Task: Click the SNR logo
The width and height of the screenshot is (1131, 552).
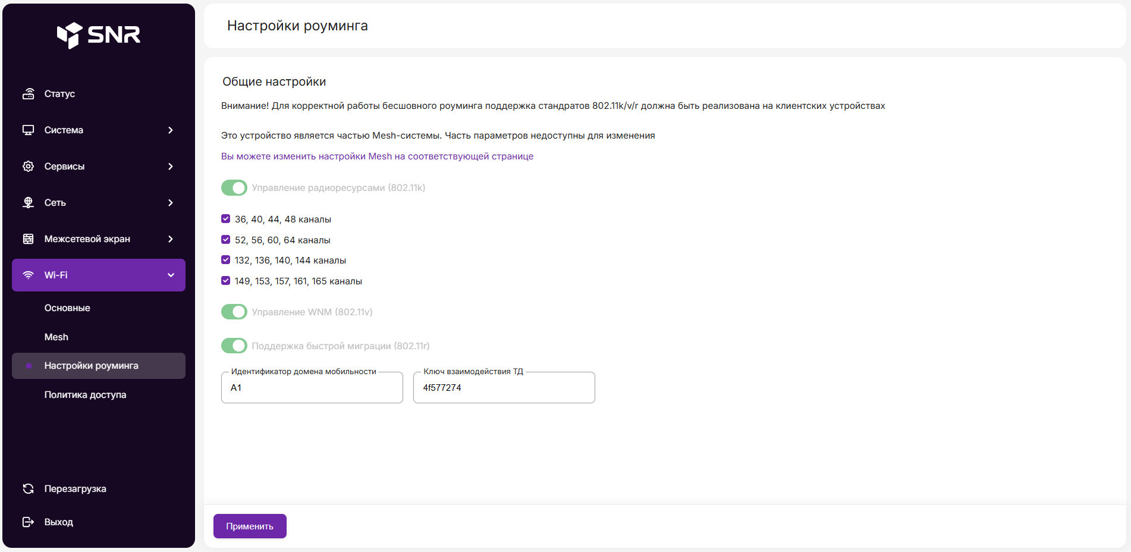Action: 99,35
